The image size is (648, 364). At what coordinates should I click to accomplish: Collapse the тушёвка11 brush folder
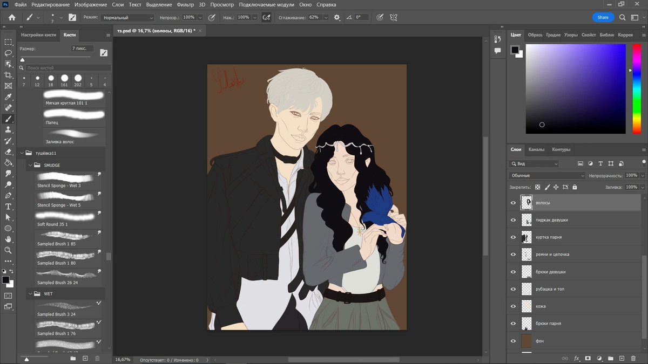[x=22, y=153]
